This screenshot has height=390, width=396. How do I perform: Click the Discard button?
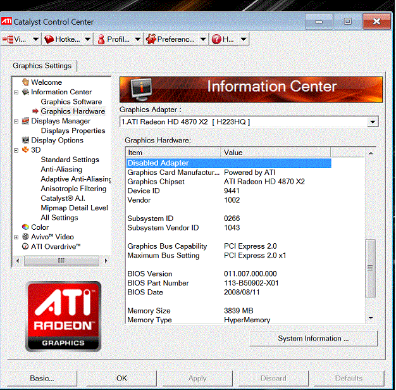click(x=273, y=378)
